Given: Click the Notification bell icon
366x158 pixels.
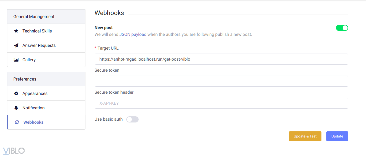Looking at the screenshot, I should click(16, 108).
